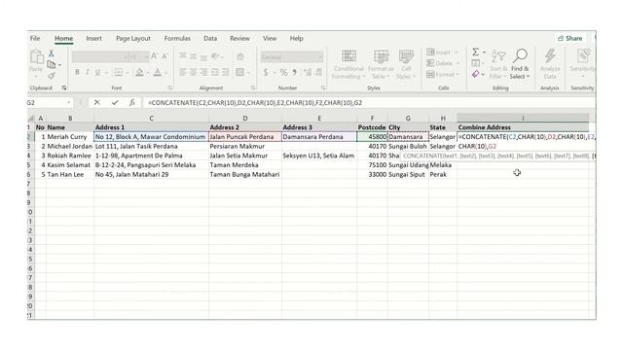Expand the Name Box dropdown
The width and height of the screenshot is (623, 350).
69,103
